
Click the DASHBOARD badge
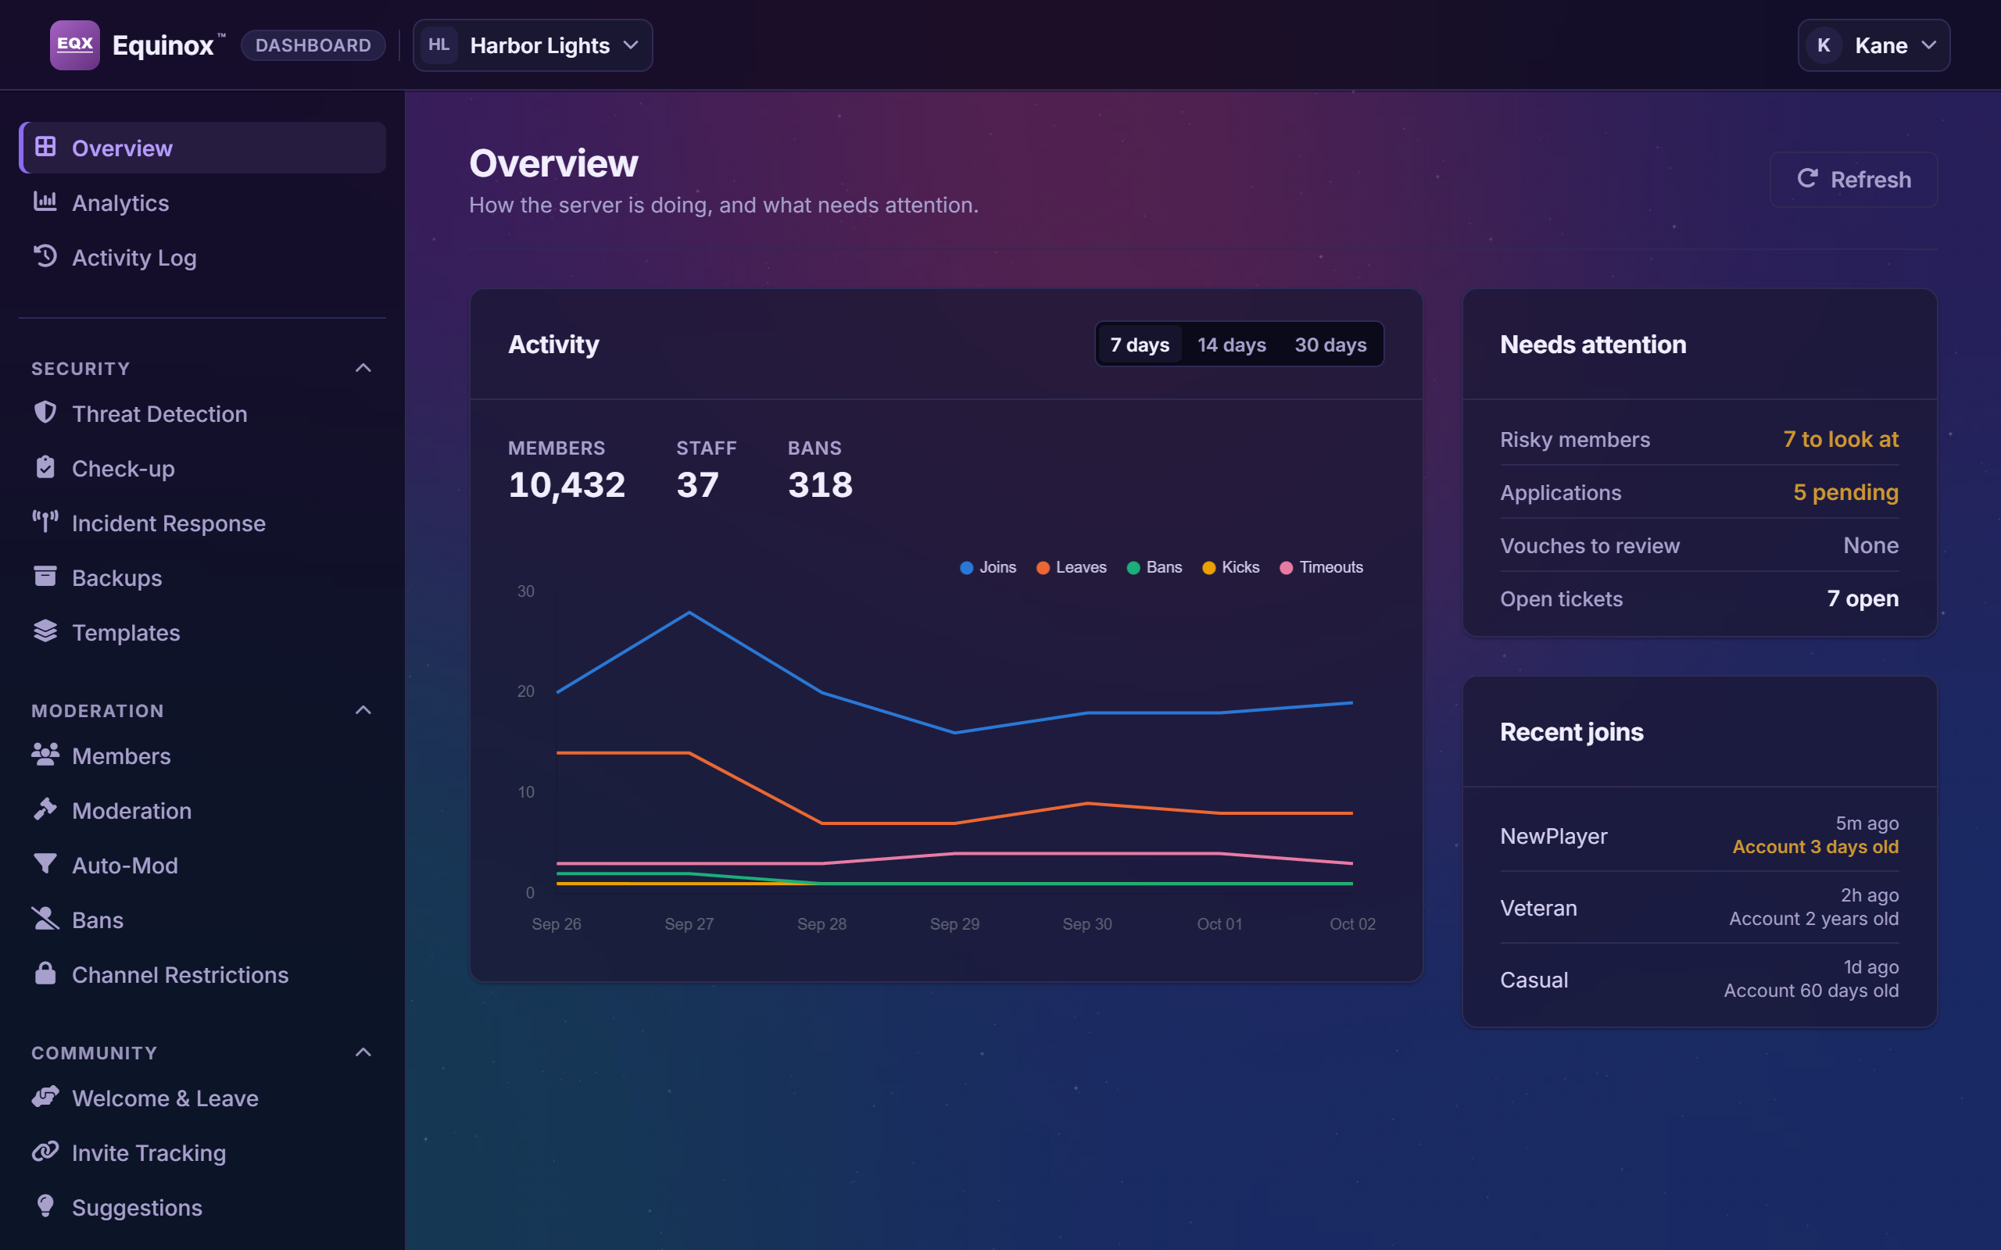[x=313, y=45]
